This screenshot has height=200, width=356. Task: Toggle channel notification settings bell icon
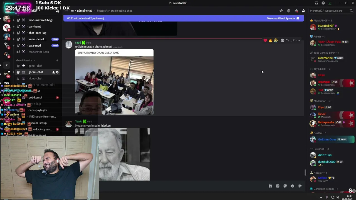tap(288, 11)
